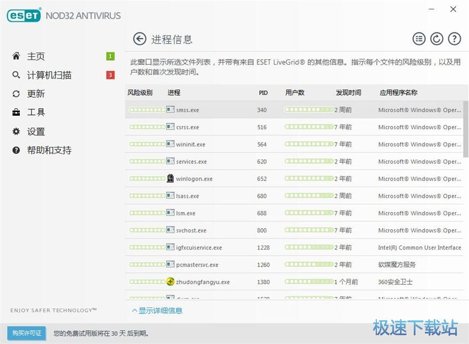This screenshot has width=469, height=344.
Task: Select the svchost.exe process name
Action: click(x=191, y=230)
